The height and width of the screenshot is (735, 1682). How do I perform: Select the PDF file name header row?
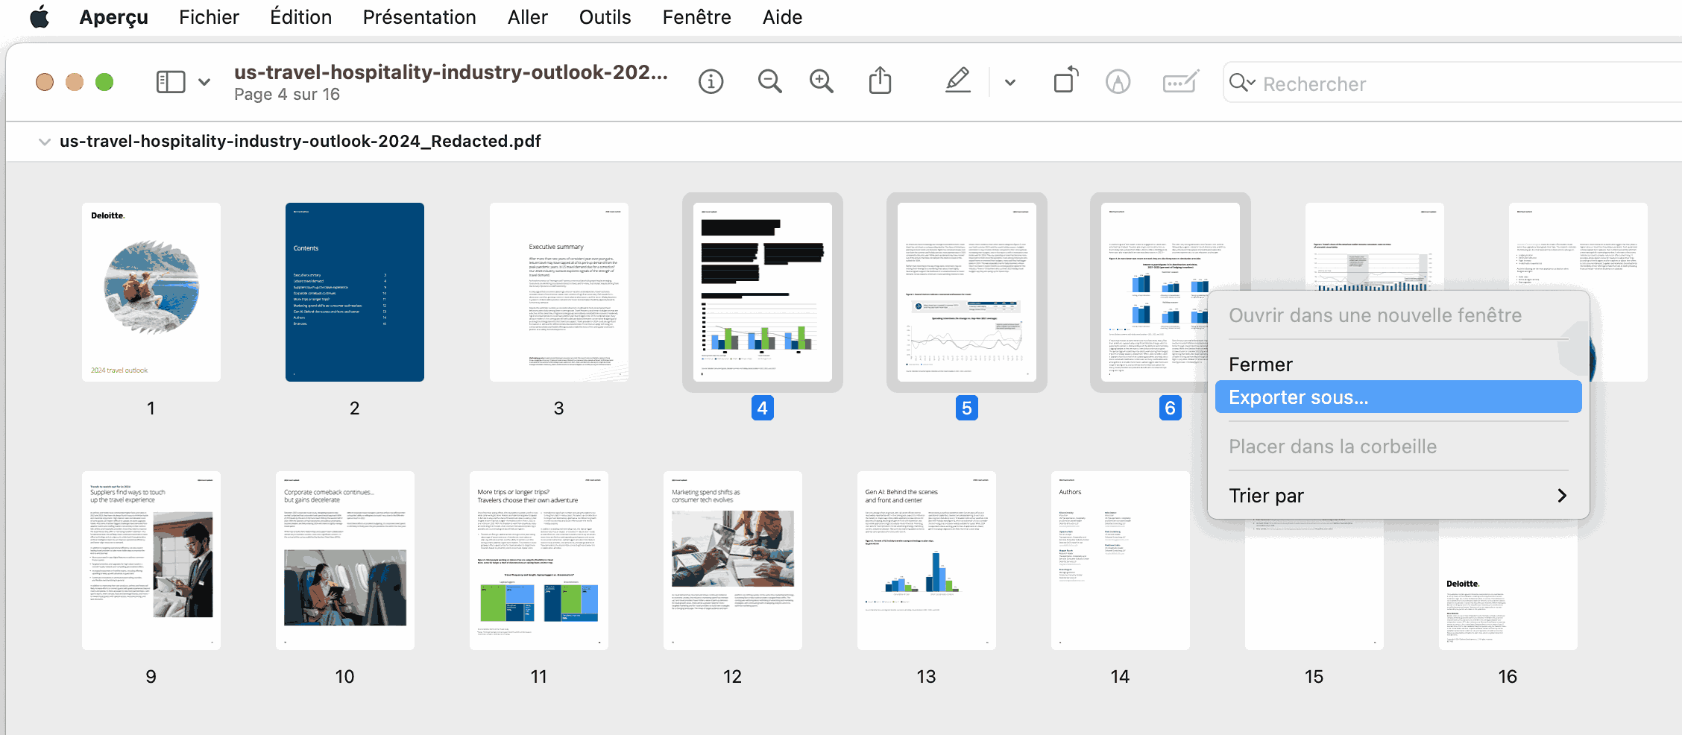(x=844, y=142)
